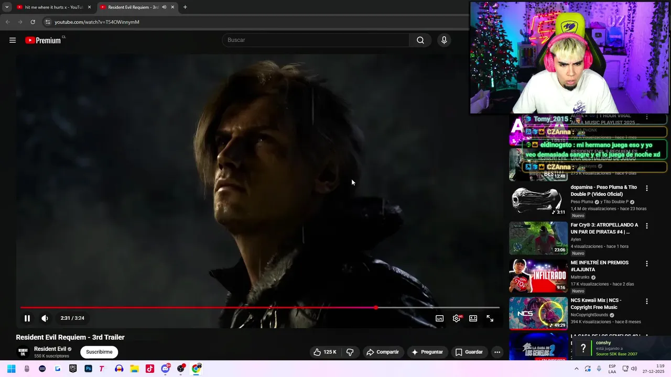671x377 pixels.
Task: Open a new browser tab
Action: [x=185, y=7]
